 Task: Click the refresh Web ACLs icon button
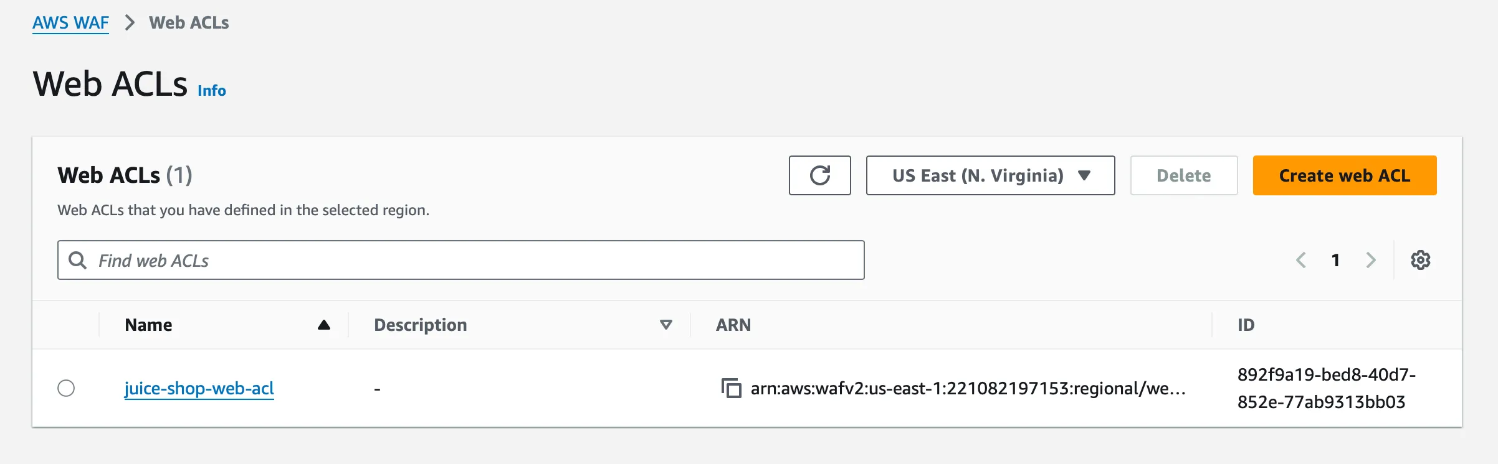tap(819, 175)
